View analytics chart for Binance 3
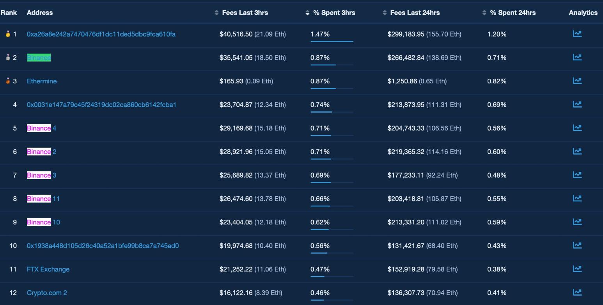 pos(577,175)
